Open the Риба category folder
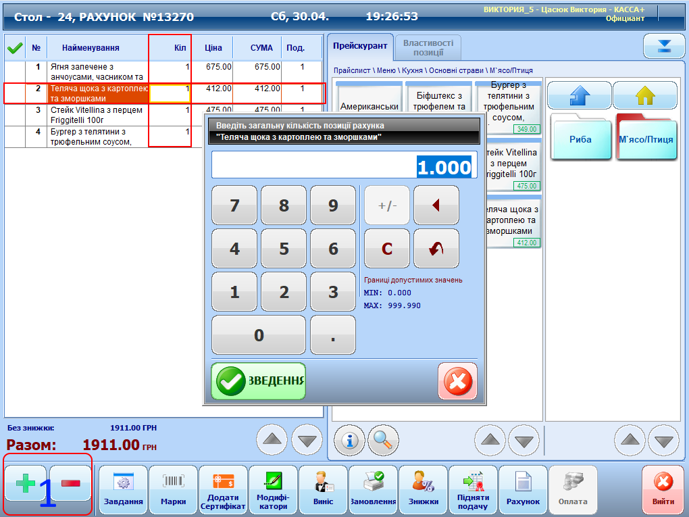Viewport: 689px width, 517px height. click(580, 139)
